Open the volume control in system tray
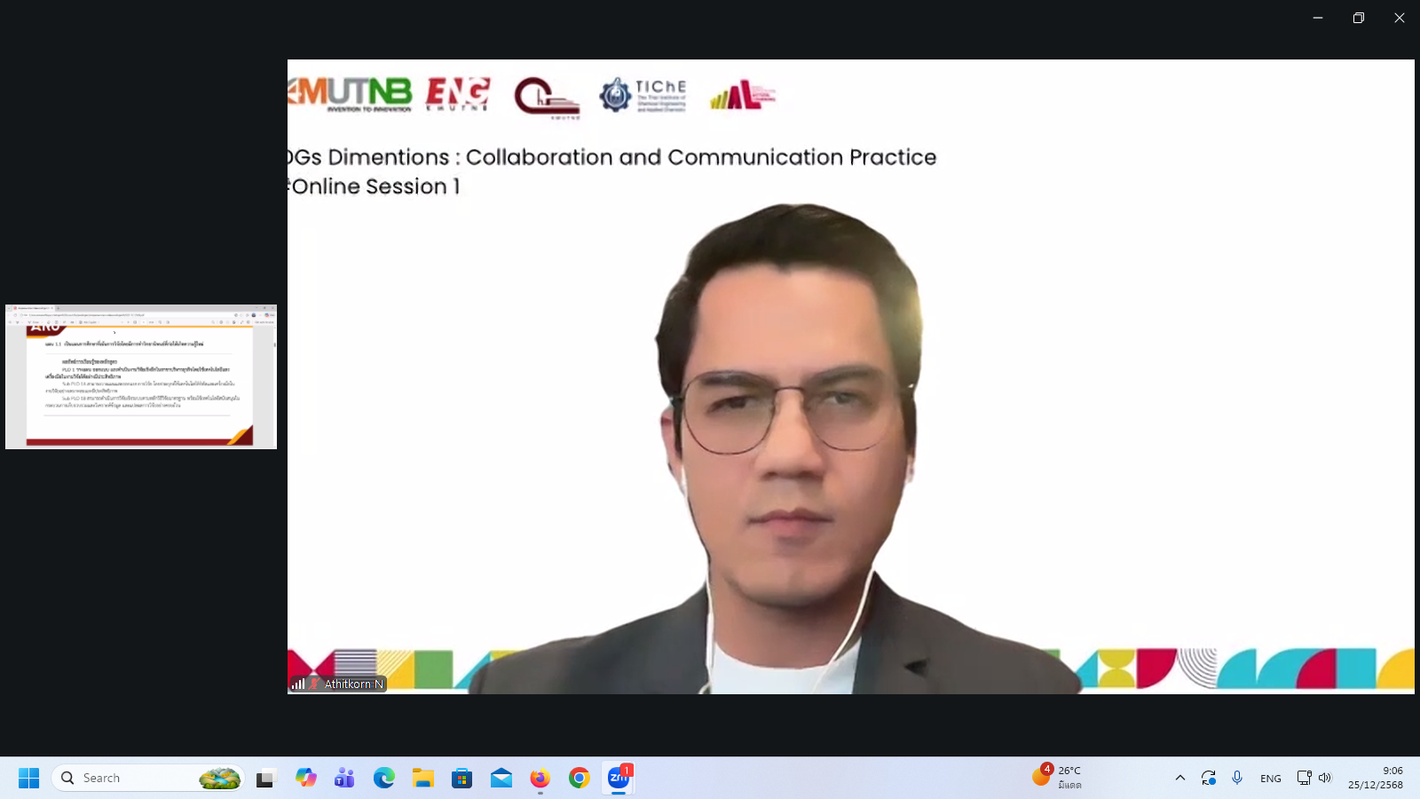The width and height of the screenshot is (1420, 799). click(x=1325, y=779)
